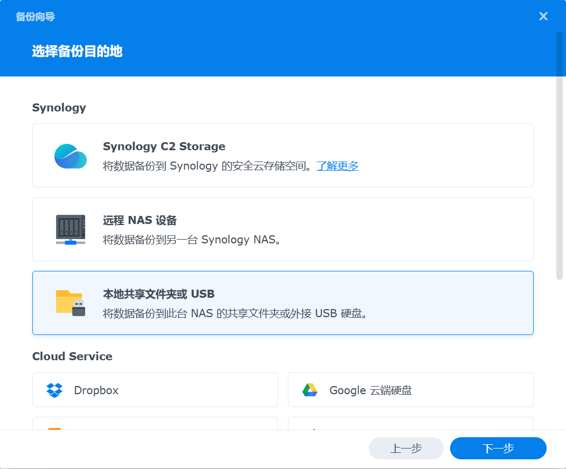Image resolution: width=566 pixels, height=469 pixels.
Task: Click the remote NAS device icon
Action: pyautogui.click(x=71, y=229)
